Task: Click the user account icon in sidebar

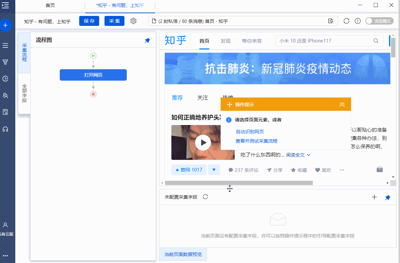Action: 5,225
